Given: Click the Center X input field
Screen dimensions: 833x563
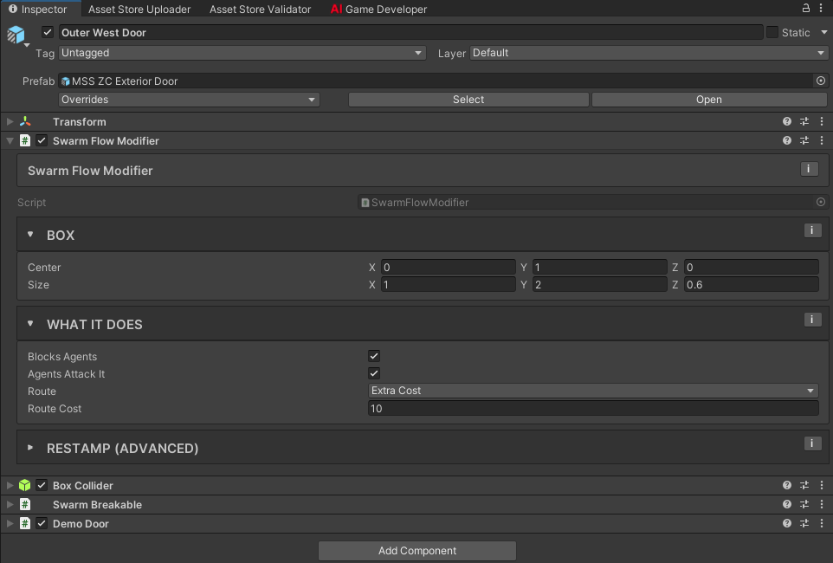Looking at the screenshot, I should coord(449,268).
